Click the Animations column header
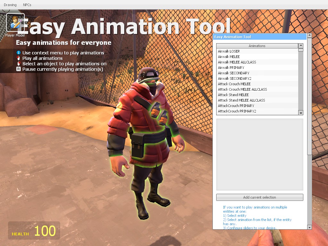The image size is (328, 246). 257,46
